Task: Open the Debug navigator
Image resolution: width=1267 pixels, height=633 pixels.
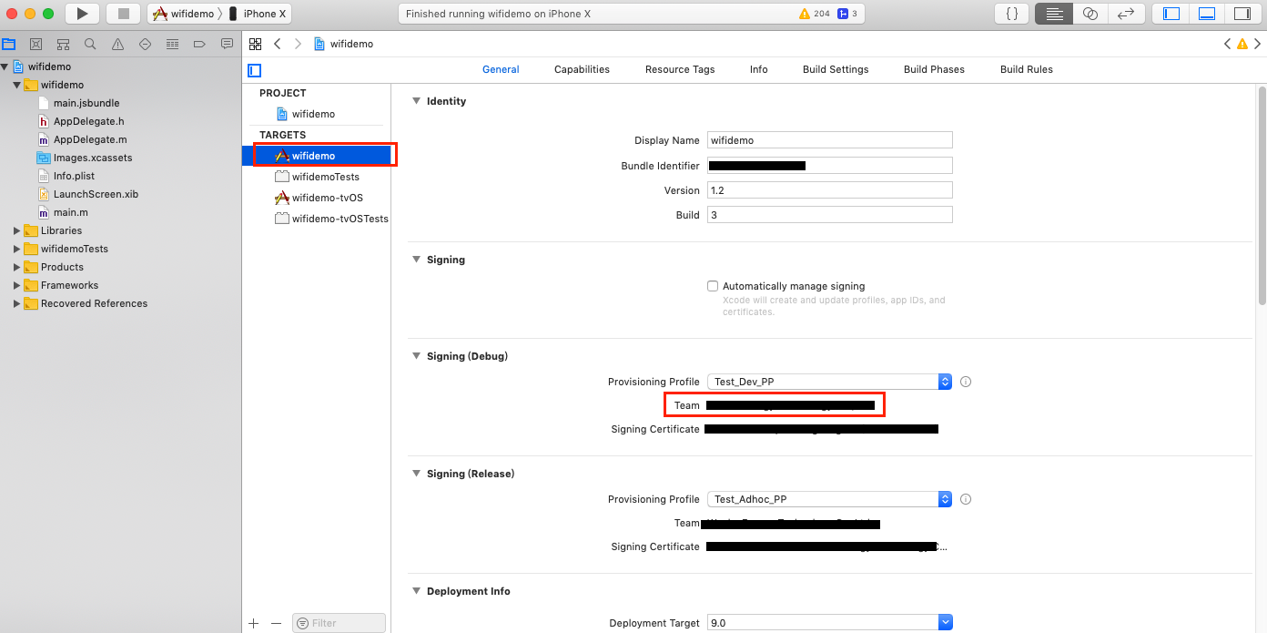Action: [172, 44]
